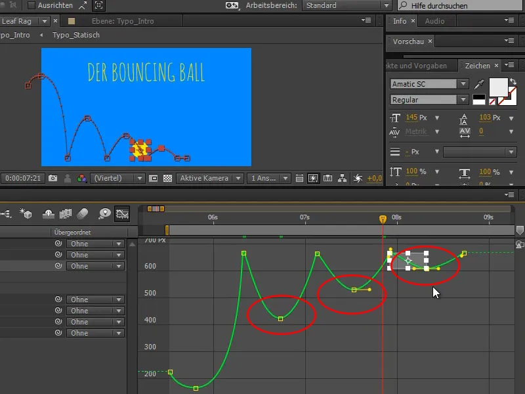Open the composition viewer panel menu icon
The image size is (525, 394).
pos(366,20)
